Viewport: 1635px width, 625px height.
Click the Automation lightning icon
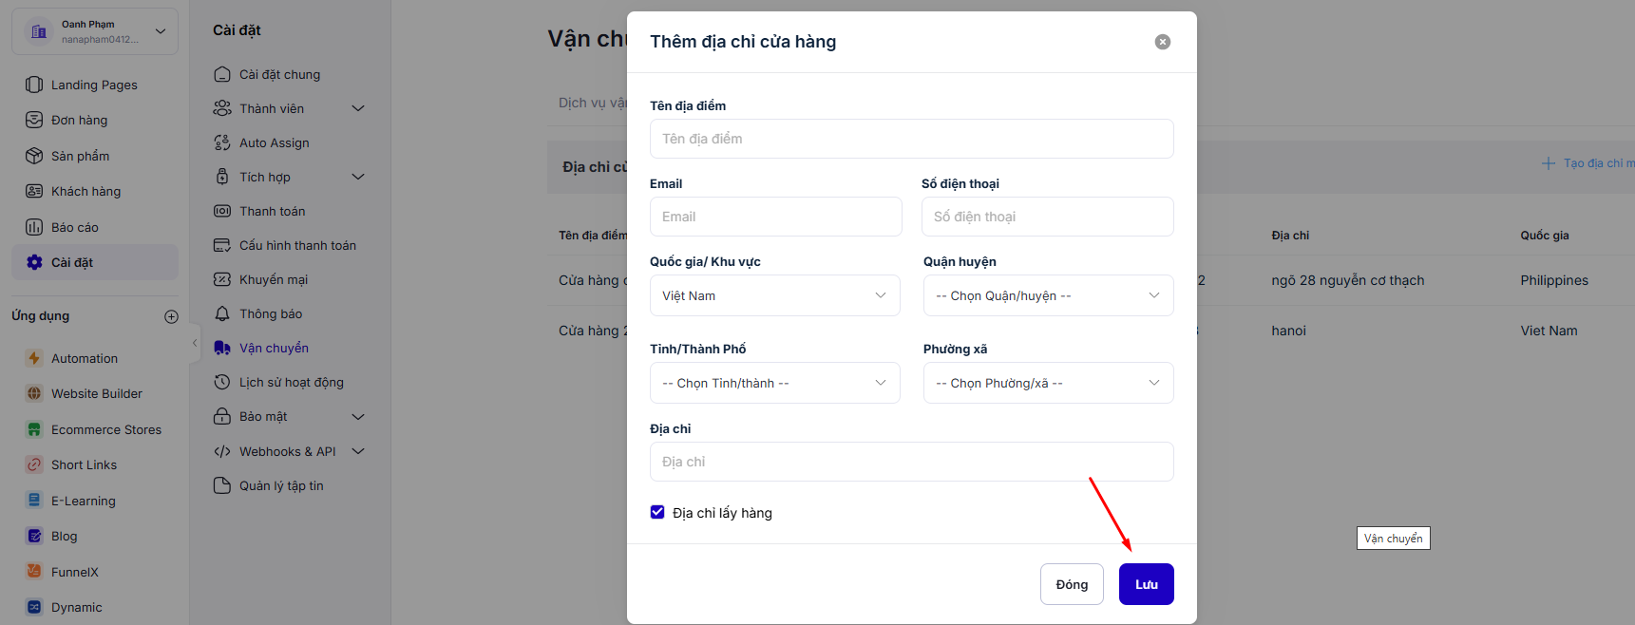34,358
